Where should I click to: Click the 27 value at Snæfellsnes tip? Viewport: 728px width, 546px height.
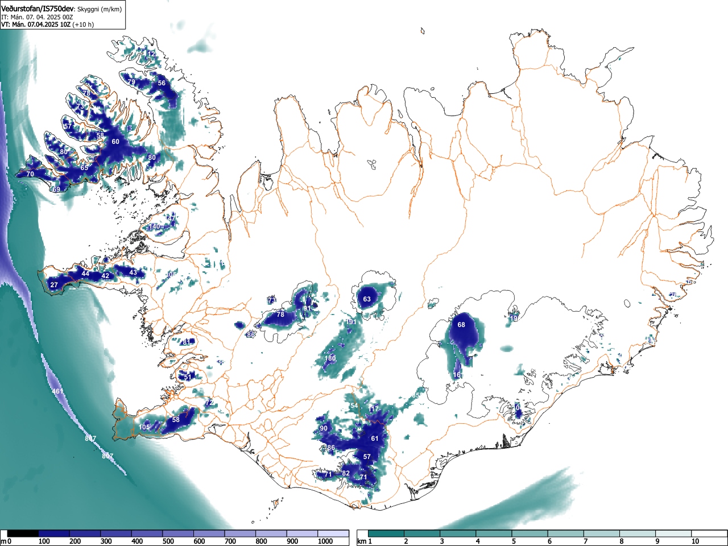[x=54, y=285]
